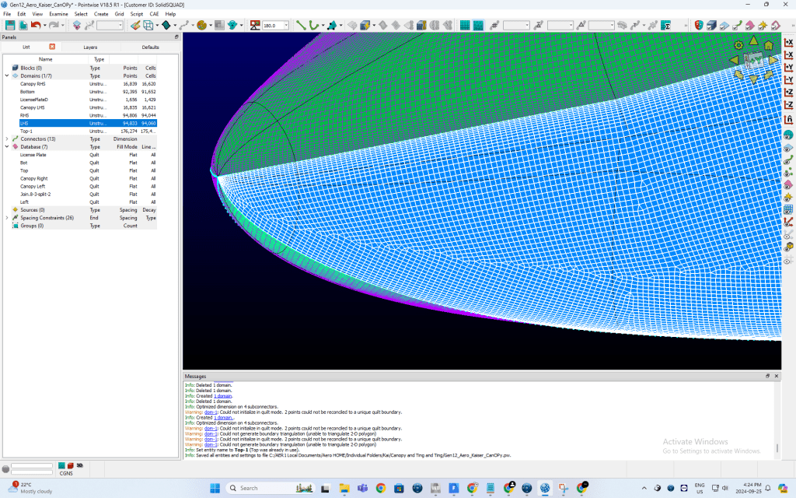The width and height of the screenshot is (796, 498).
Task: Click the paint palette display icon
Action: (201, 26)
